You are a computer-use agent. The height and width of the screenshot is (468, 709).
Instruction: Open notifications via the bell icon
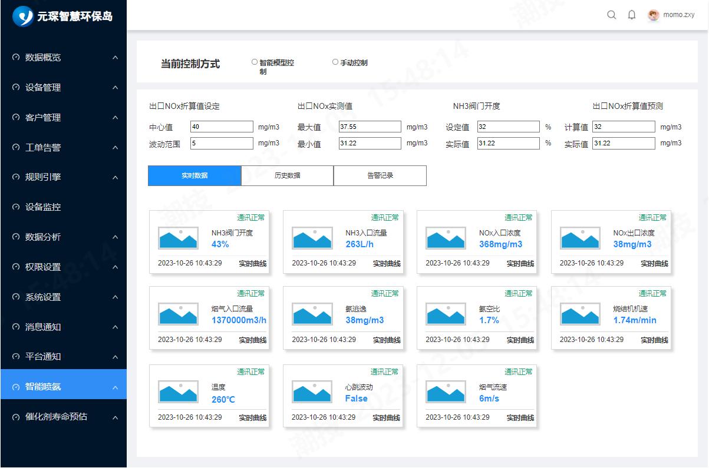[x=632, y=15]
